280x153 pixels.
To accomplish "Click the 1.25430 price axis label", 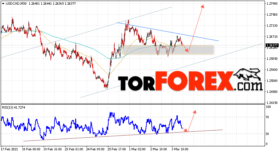I will [x=272, y=69].
